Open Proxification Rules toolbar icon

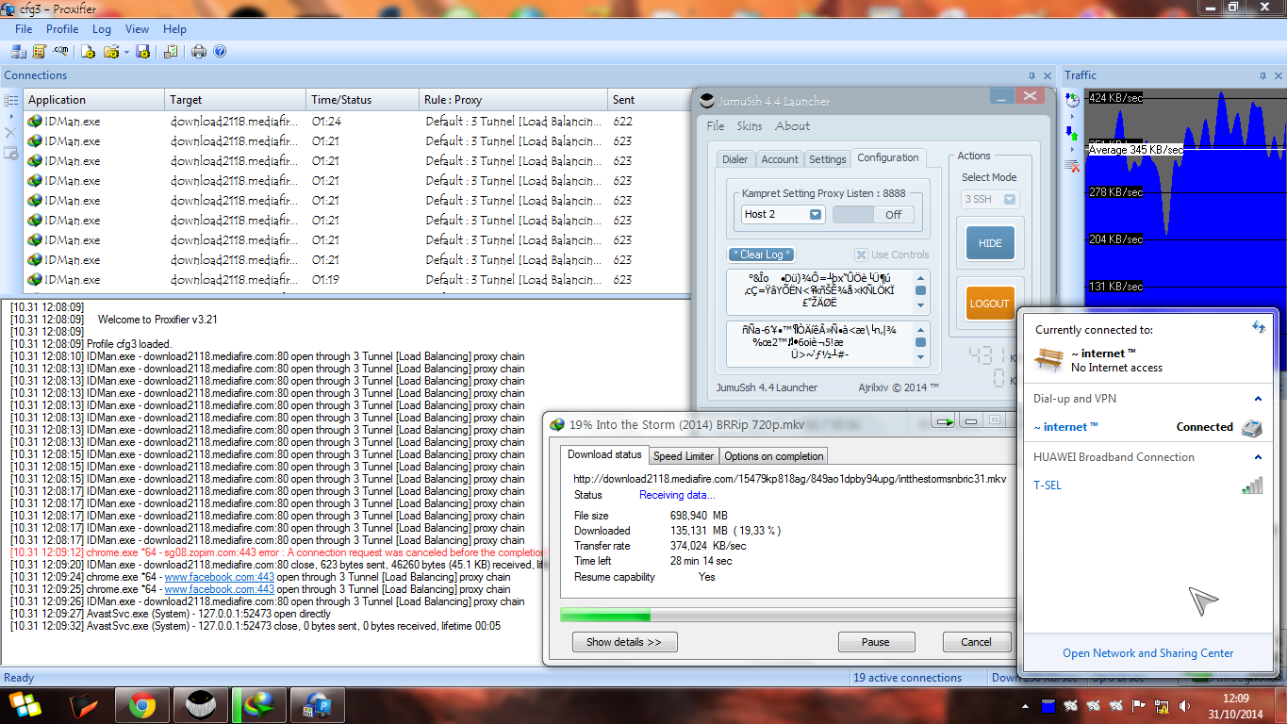40,51
